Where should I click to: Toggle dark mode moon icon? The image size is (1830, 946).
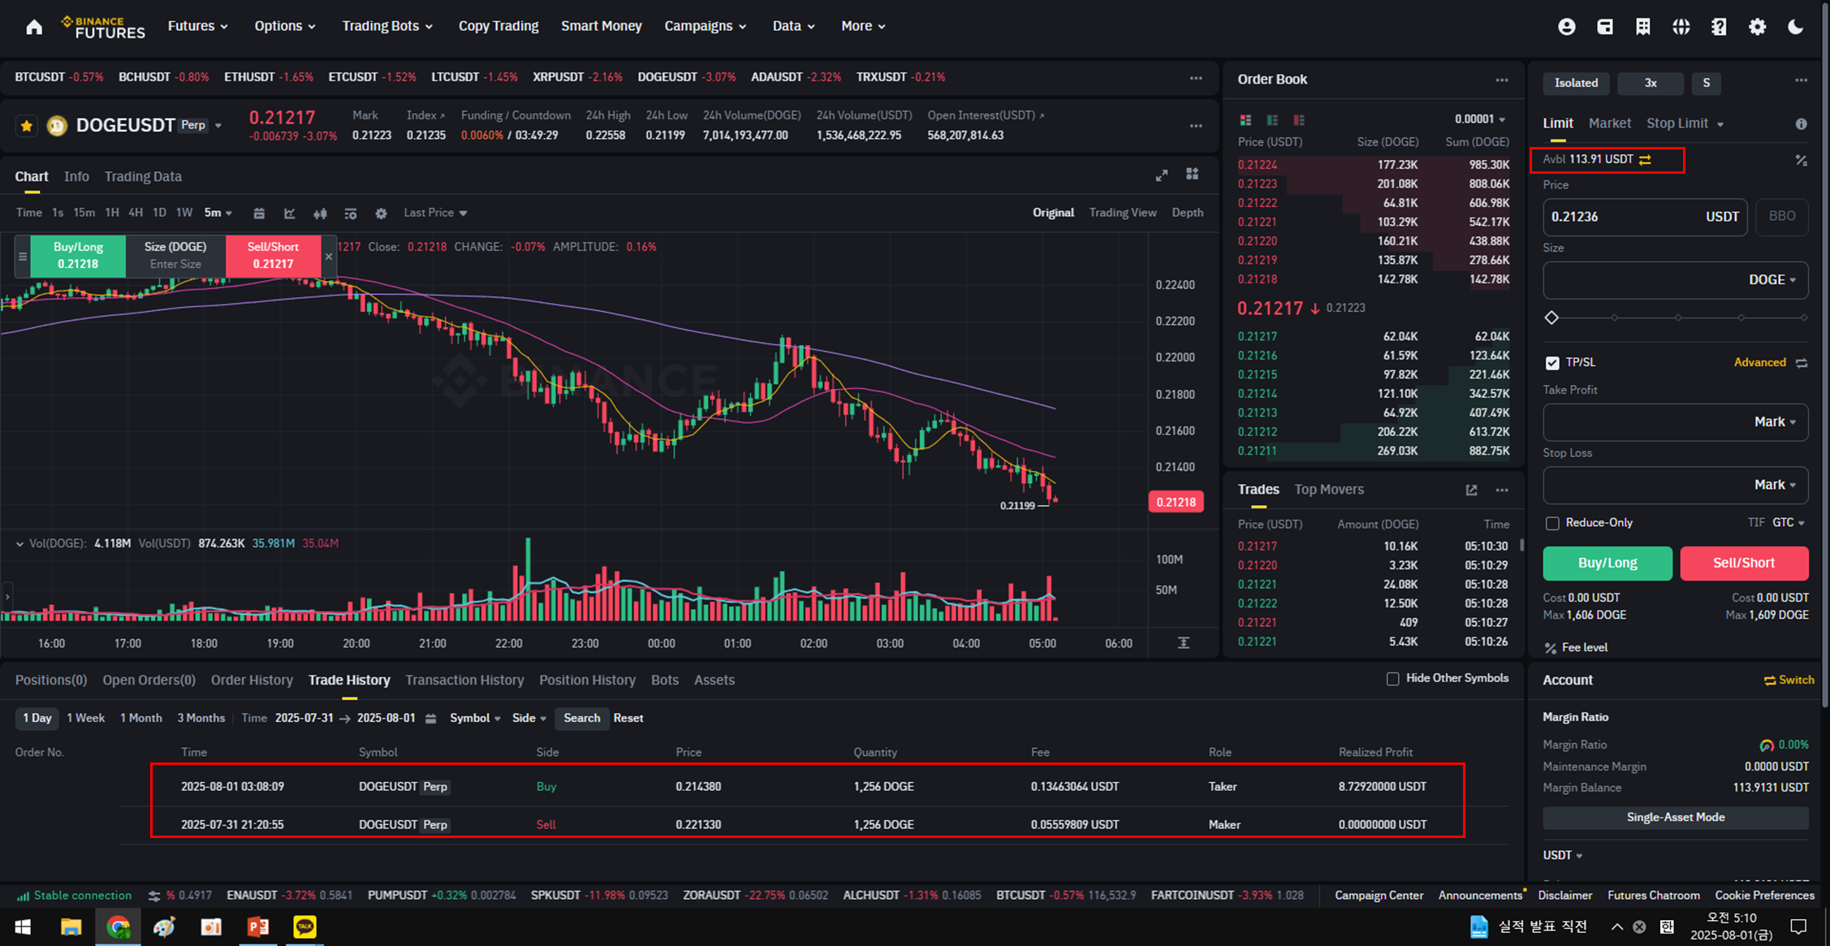(x=1796, y=27)
